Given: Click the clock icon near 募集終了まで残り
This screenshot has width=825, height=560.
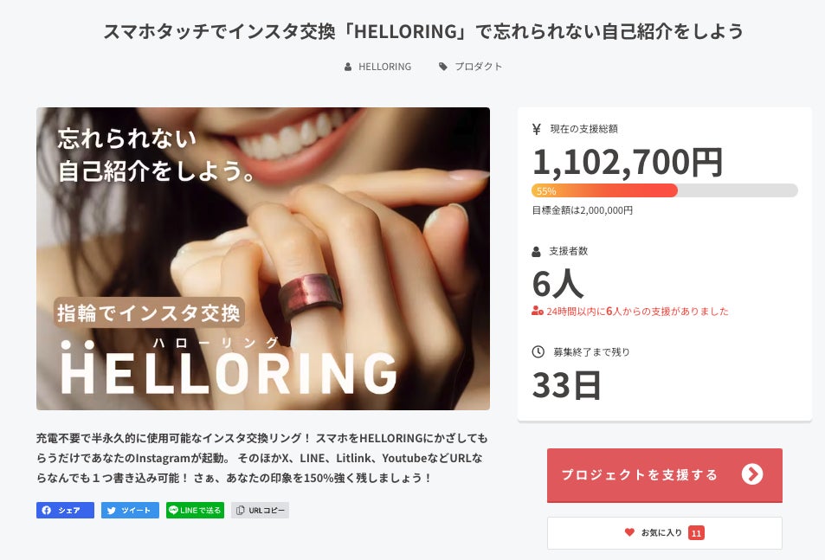Looking at the screenshot, I should pos(538,351).
